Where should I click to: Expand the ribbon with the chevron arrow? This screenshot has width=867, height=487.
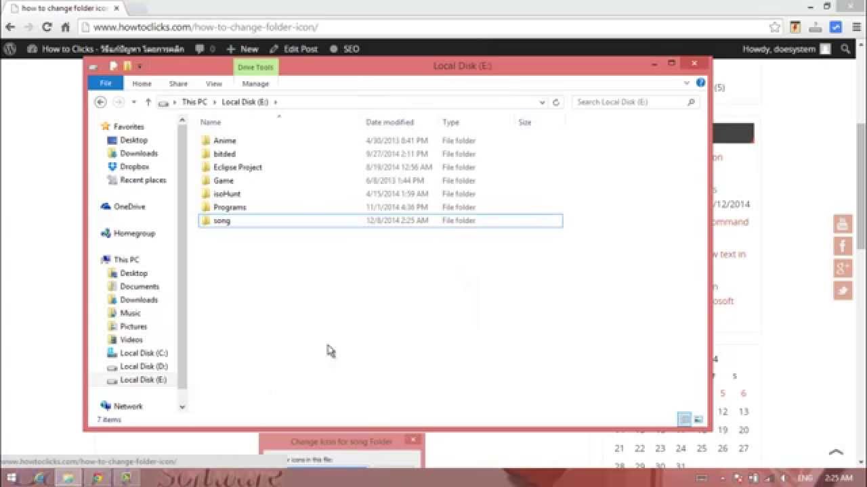(x=687, y=83)
